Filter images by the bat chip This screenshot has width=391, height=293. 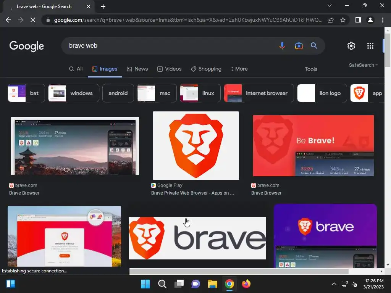[26, 93]
